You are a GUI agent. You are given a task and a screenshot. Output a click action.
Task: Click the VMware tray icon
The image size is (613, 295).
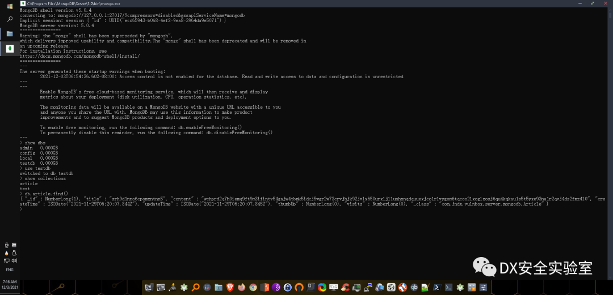14,245
